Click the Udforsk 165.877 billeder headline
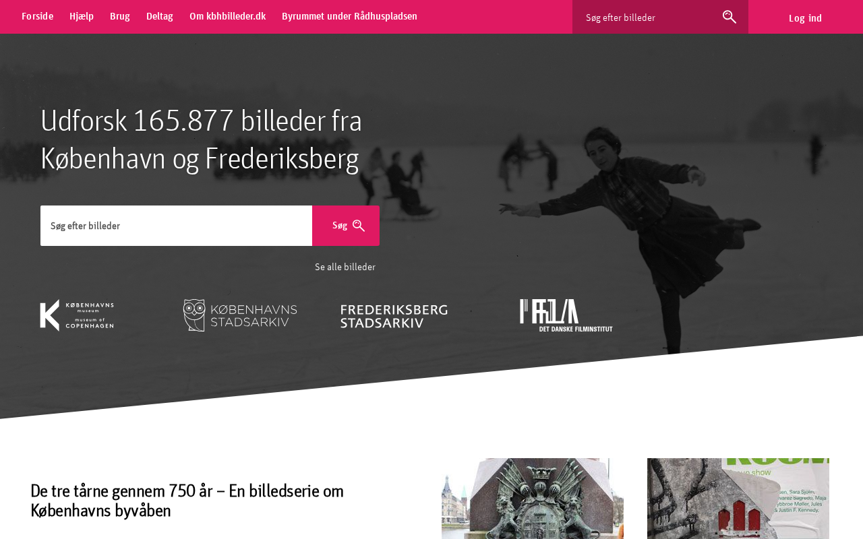Image resolution: width=863 pixels, height=539 pixels. [202, 139]
